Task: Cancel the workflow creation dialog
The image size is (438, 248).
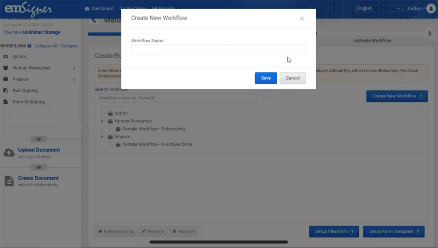Action: (293, 78)
